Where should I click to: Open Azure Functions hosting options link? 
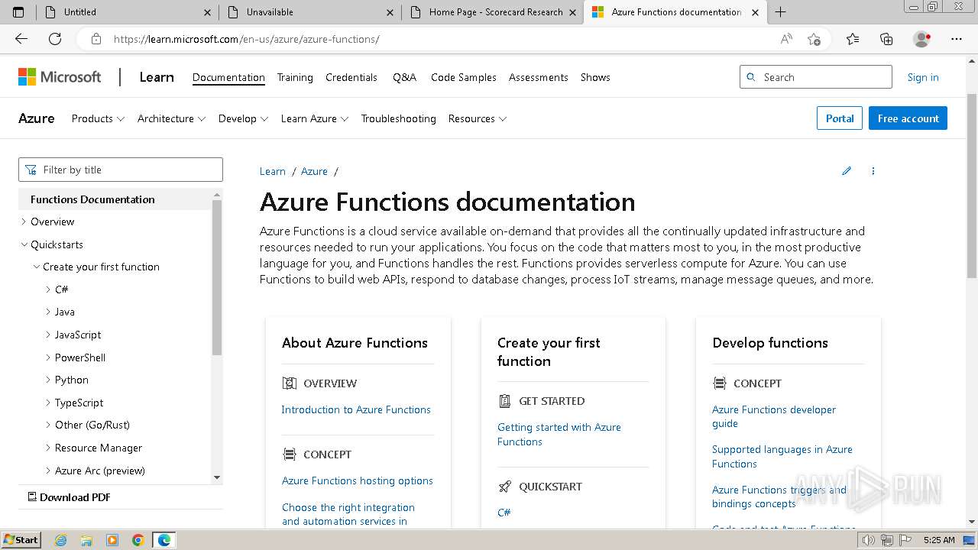358,480
